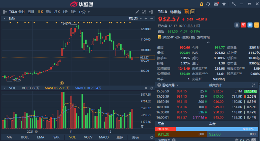Open customer service headset icon

208,4
